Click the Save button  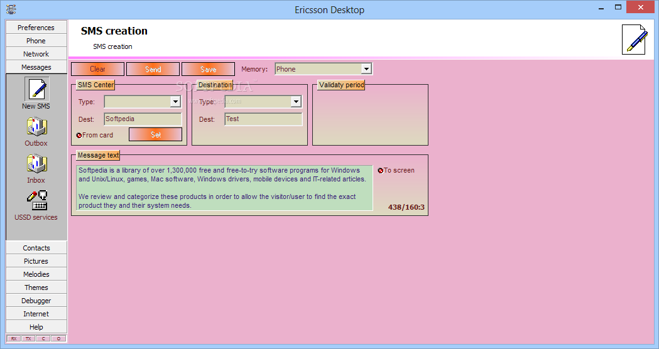209,69
